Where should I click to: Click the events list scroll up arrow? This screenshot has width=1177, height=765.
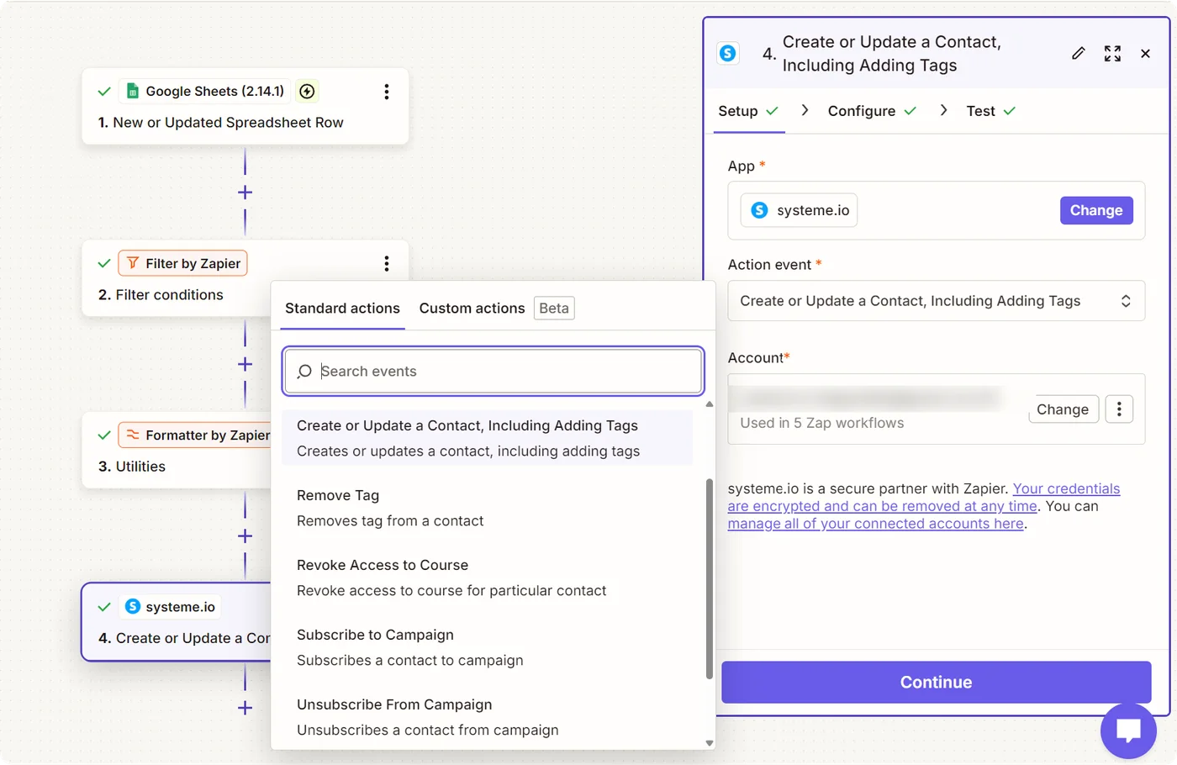tap(710, 404)
